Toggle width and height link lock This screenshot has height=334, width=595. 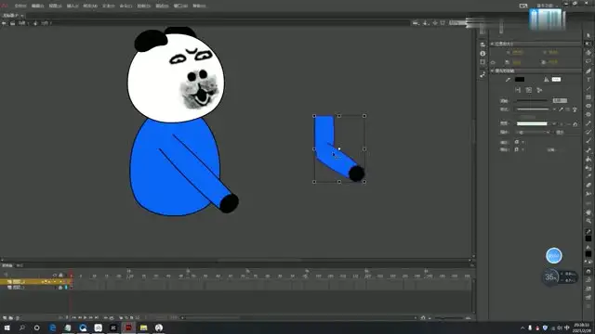pyautogui.click(x=493, y=62)
